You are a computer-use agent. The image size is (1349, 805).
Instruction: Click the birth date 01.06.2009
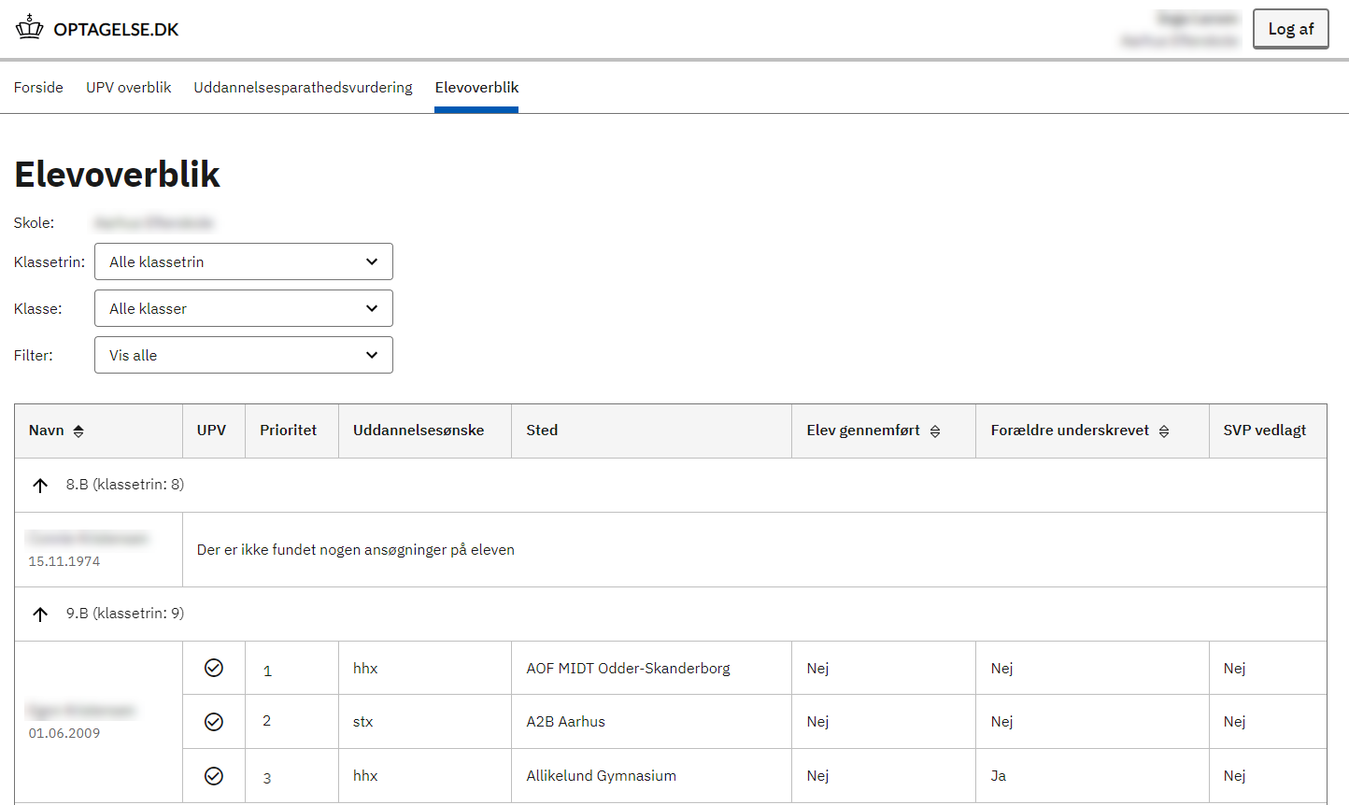pos(64,733)
